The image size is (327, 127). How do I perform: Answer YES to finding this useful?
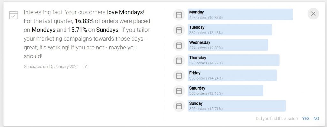click(x=306, y=119)
